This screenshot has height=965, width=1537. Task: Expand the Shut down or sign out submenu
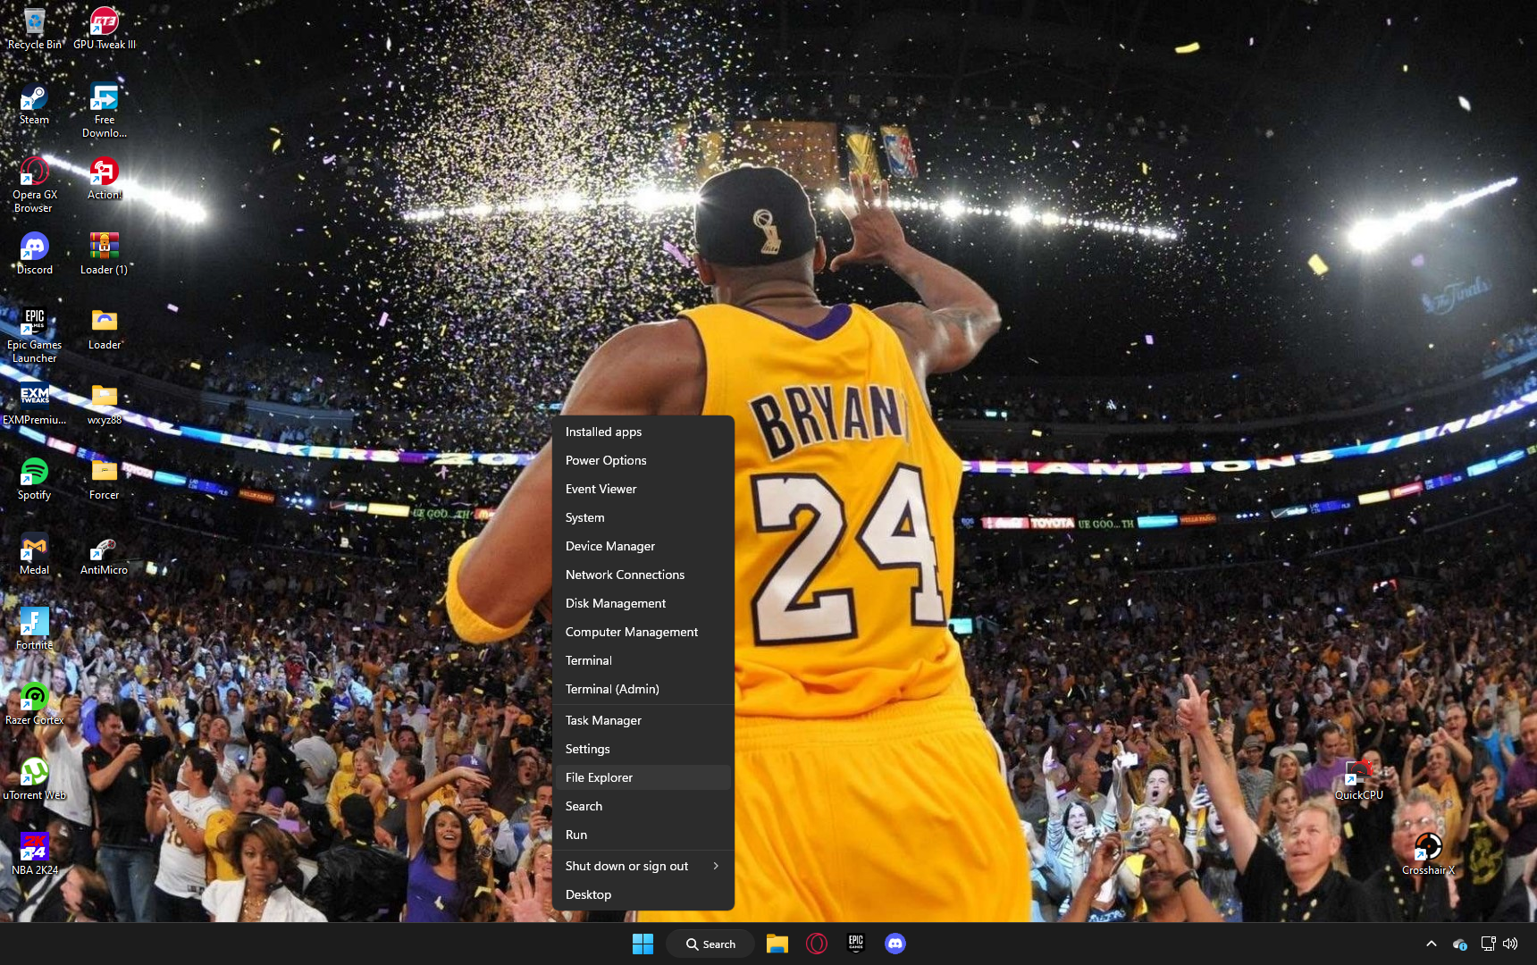643,866
